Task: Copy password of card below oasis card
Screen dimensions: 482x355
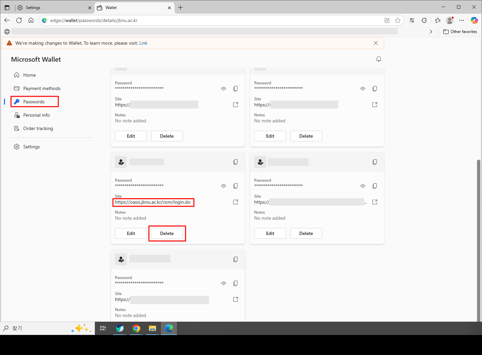Action: pos(236,283)
